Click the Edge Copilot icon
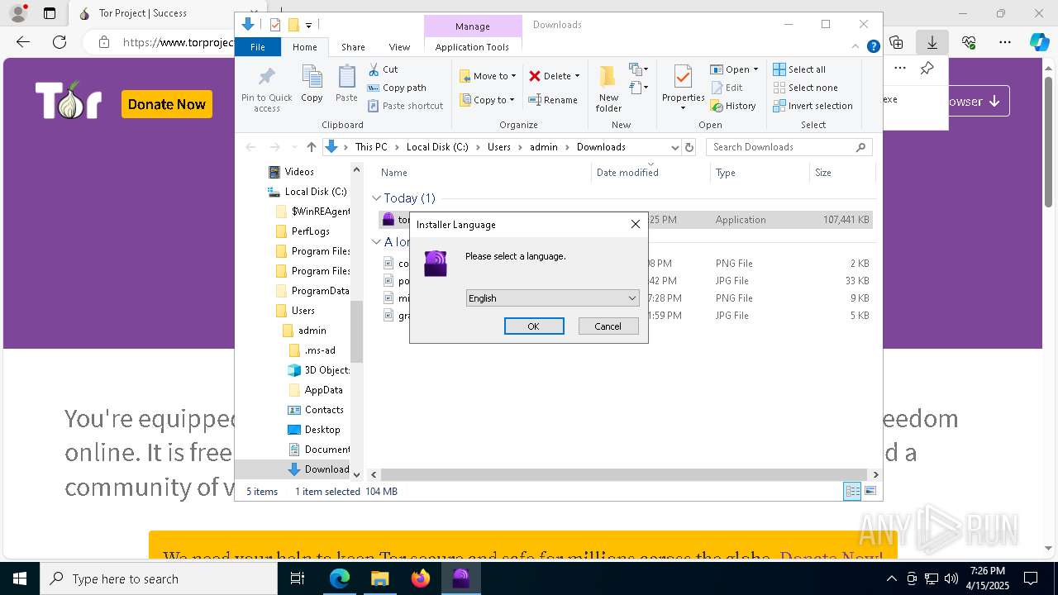1058x595 pixels. pyautogui.click(x=1039, y=42)
